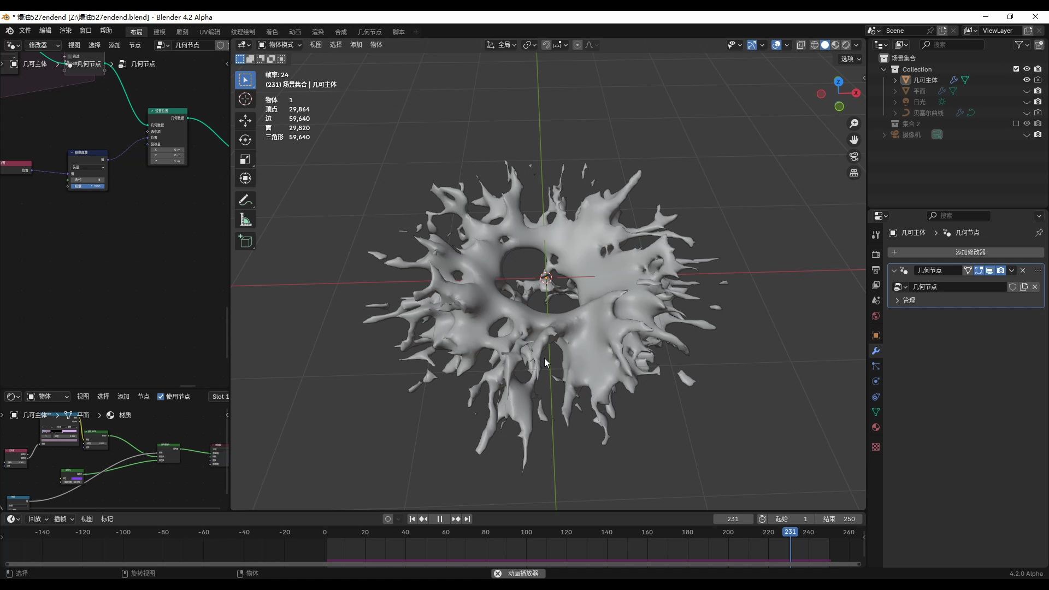Collapse the Collection tree node

point(884,69)
